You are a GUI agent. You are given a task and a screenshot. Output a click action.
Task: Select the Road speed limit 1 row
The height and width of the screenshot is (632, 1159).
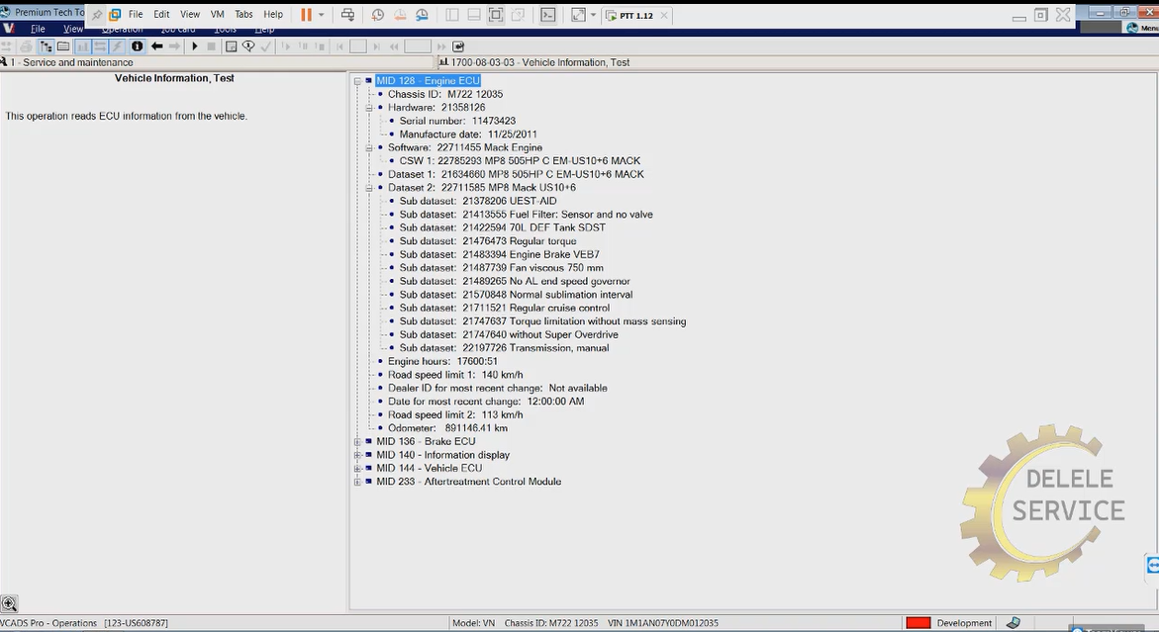tap(455, 374)
